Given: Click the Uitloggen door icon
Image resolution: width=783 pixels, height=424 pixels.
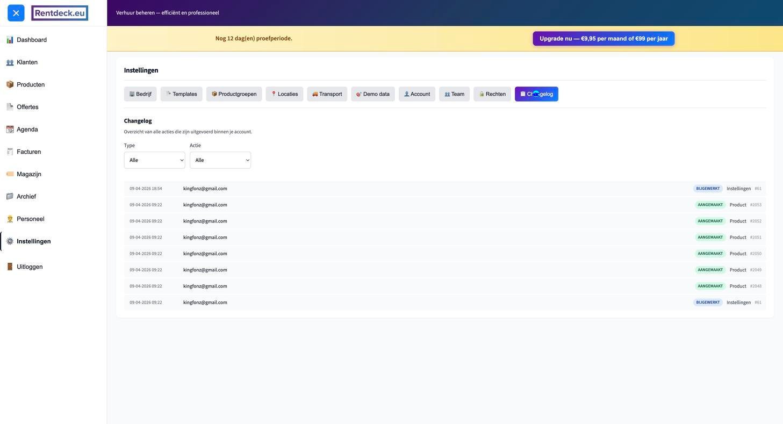Looking at the screenshot, I should coord(10,267).
